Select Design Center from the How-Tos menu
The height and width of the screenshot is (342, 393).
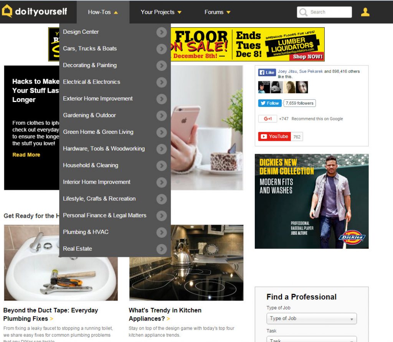pos(81,32)
